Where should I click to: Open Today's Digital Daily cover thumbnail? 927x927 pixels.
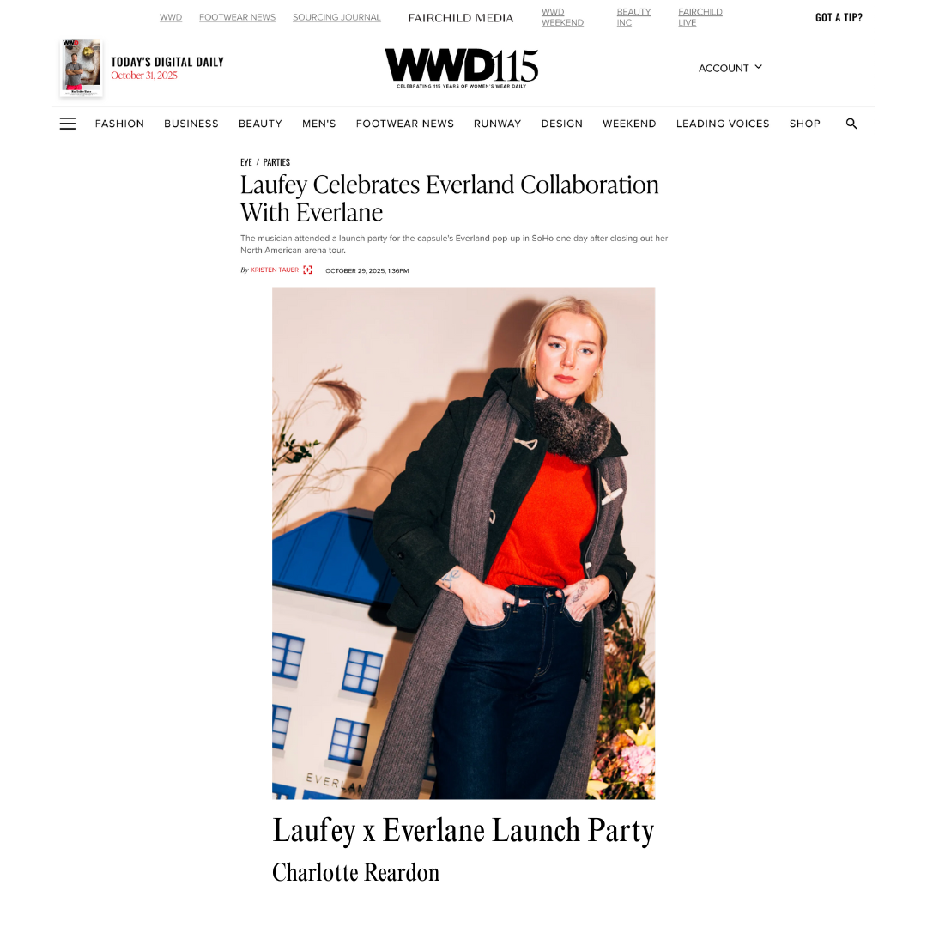click(82, 68)
